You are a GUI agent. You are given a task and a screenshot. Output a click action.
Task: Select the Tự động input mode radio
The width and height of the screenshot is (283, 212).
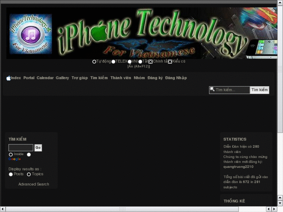(x=94, y=62)
